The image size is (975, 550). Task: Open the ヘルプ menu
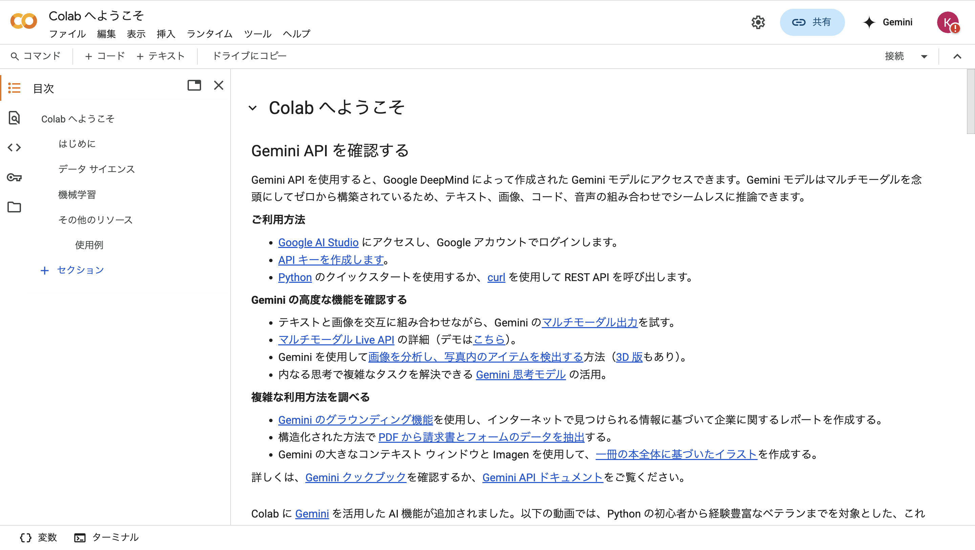point(297,34)
